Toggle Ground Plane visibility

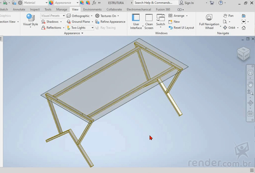[x=78, y=22]
